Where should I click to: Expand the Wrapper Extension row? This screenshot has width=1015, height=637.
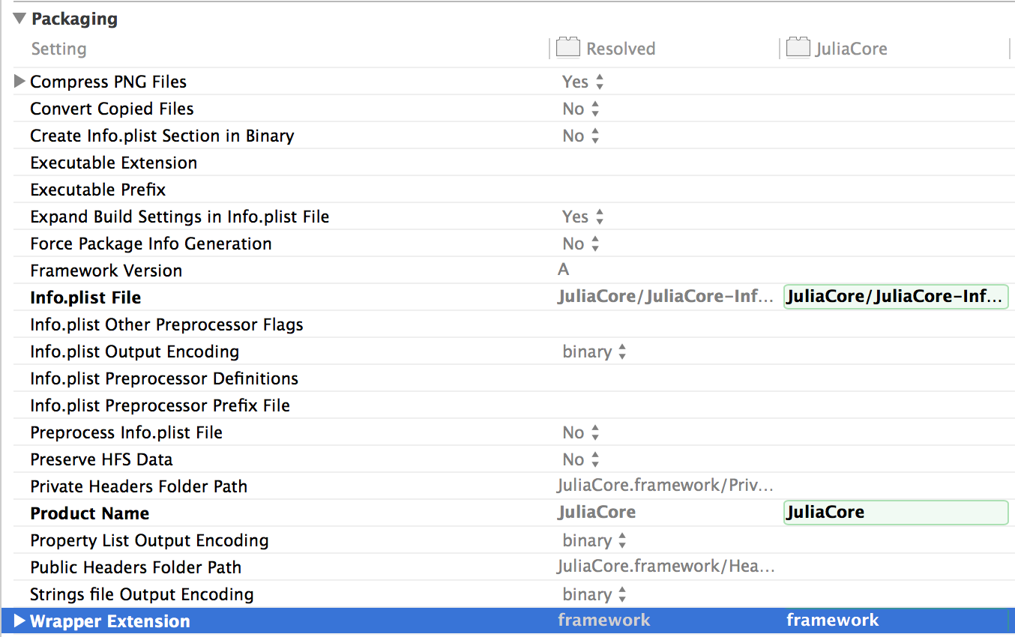19,621
